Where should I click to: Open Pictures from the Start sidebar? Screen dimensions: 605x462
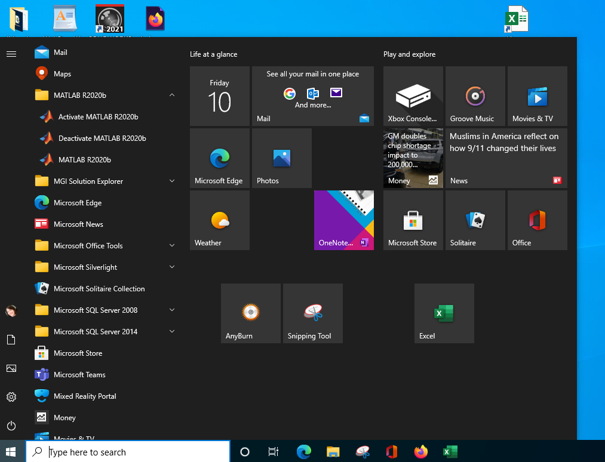tap(11, 368)
